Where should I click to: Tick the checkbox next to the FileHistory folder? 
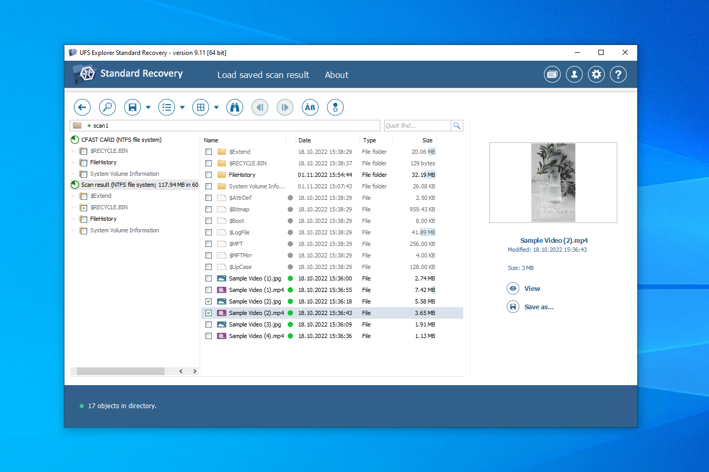209,175
